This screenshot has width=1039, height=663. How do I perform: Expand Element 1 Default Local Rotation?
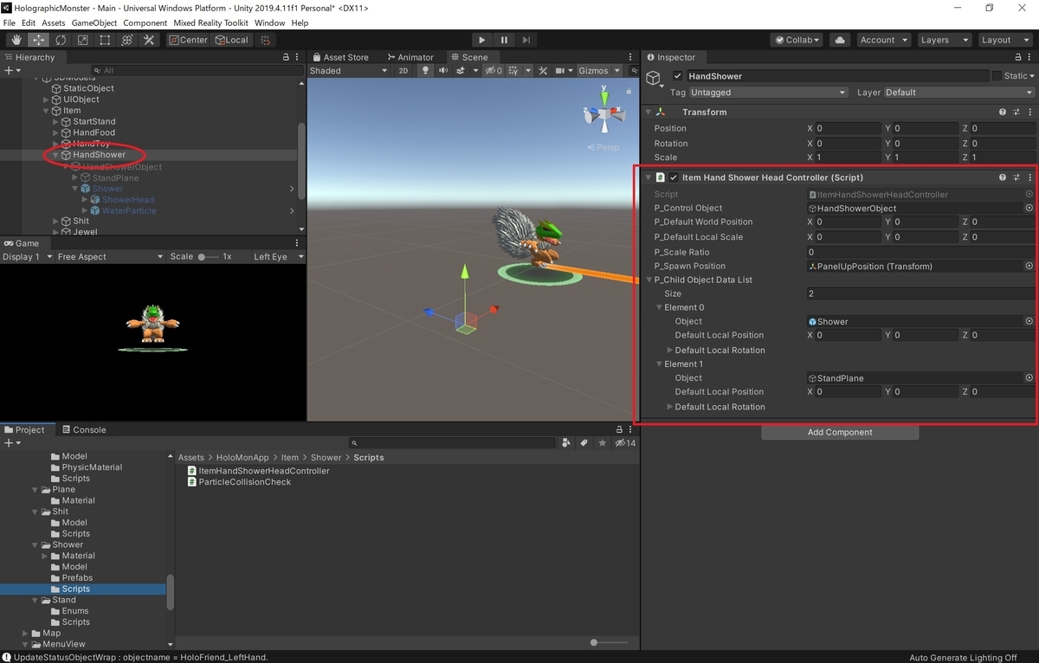pos(669,407)
